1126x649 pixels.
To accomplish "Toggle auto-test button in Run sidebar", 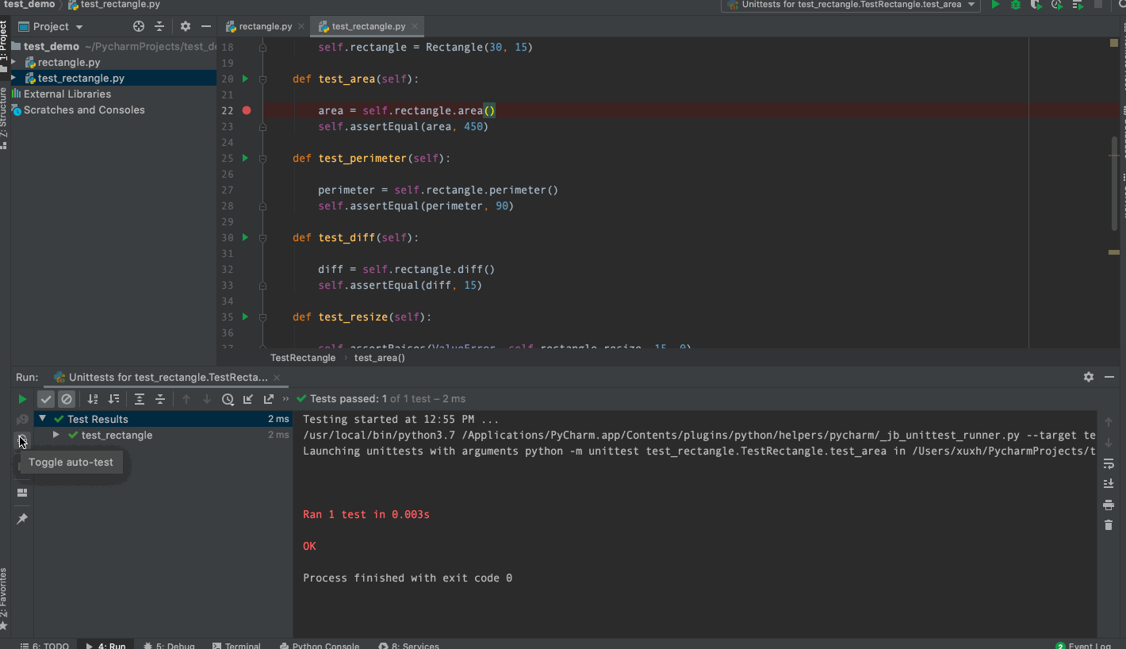I will pos(22,440).
